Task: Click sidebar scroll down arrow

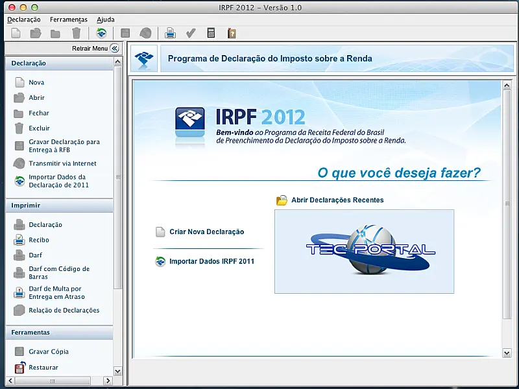Action: [117, 371]
